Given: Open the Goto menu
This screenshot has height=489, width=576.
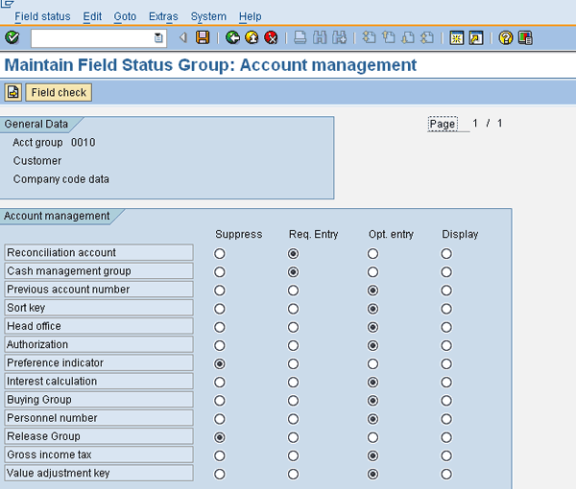Looking at the screenshot, I should (125, 16).
